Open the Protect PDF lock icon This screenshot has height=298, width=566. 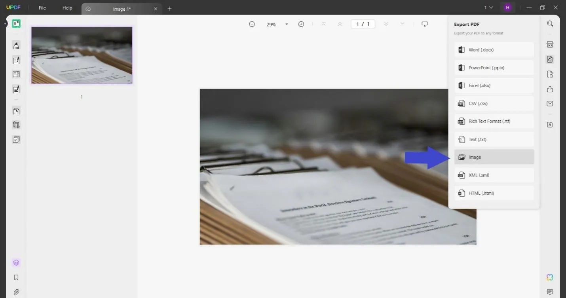550,74
